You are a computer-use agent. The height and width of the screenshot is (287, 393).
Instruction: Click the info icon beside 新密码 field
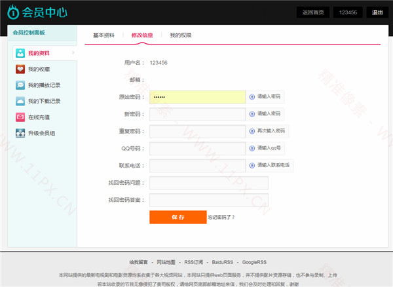252,114
